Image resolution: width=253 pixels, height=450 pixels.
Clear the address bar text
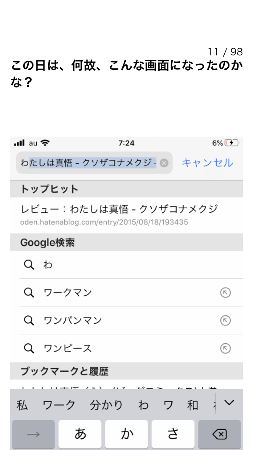click(x=164, y=163)
